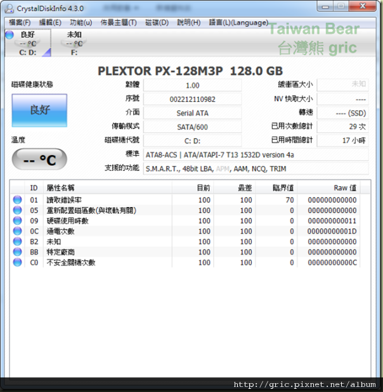Click the power-on count field 29 次
This screenshot has height=392, width=383.
(x=342, y=127)
